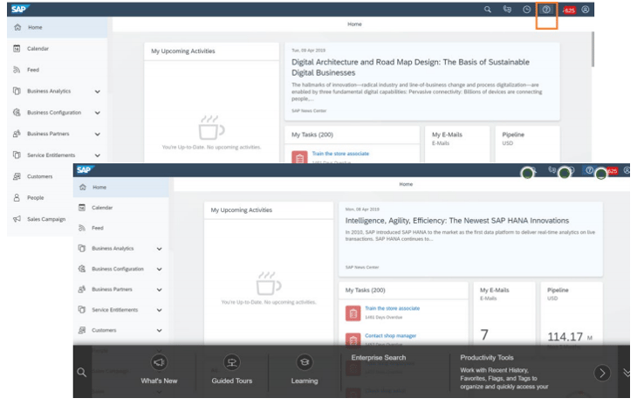Open Productivity Tools help topic
The height and width of the screenshot is (405, 637).
[x=487, y=358]
